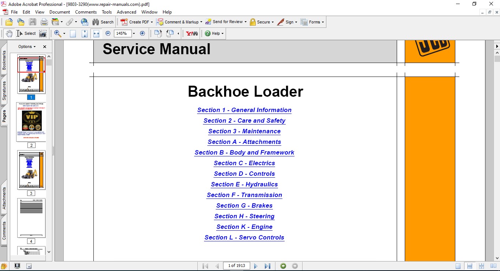Activate the Select text tool

26,33
